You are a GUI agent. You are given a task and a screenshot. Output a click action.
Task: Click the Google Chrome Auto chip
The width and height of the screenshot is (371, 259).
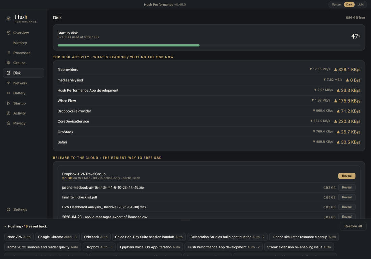[x=57, y=237]
